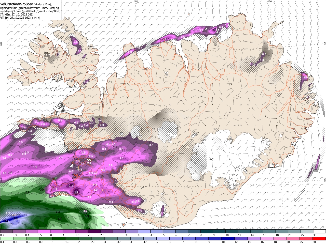This screenshot has height=244, width=326.
Task: Click the 20W longitude label at the top edge
Action: click(135, 1)
